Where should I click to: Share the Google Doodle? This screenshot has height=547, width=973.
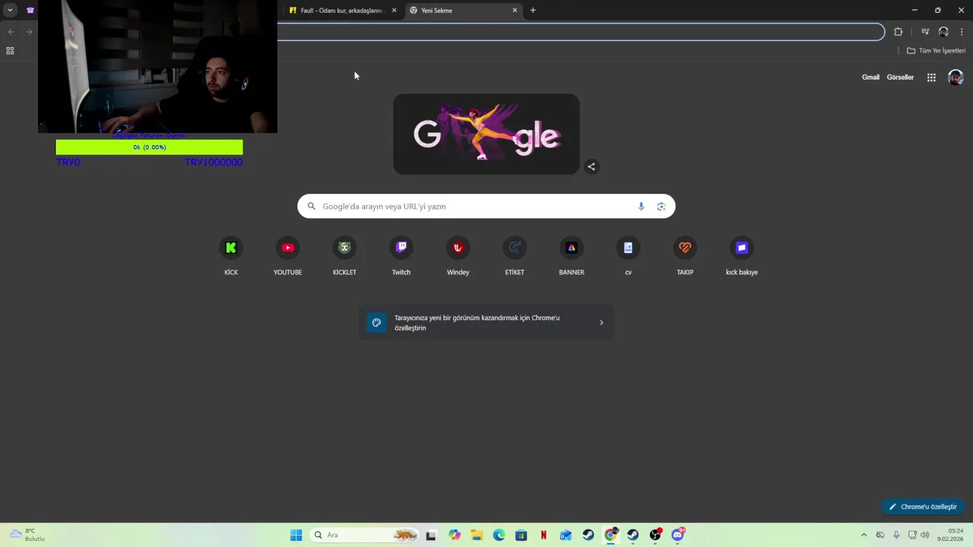591,166
